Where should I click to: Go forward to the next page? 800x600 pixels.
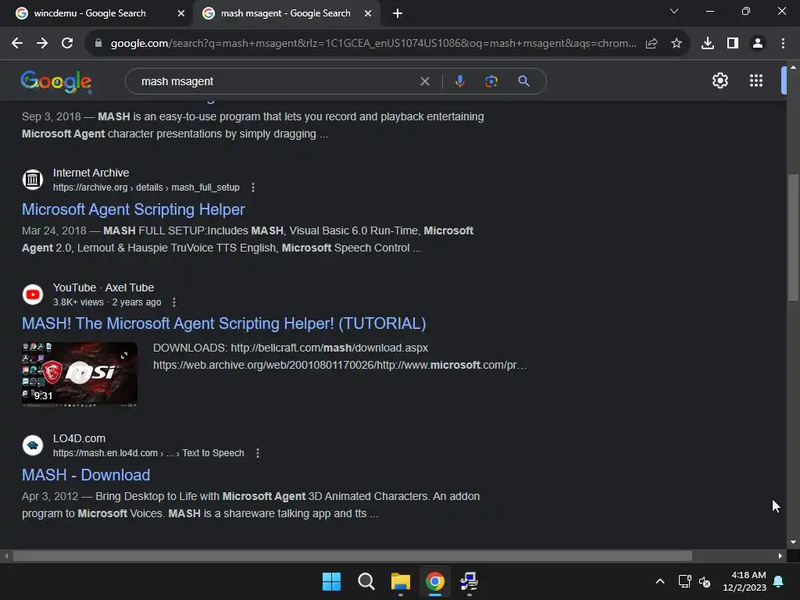pos(42,44)
